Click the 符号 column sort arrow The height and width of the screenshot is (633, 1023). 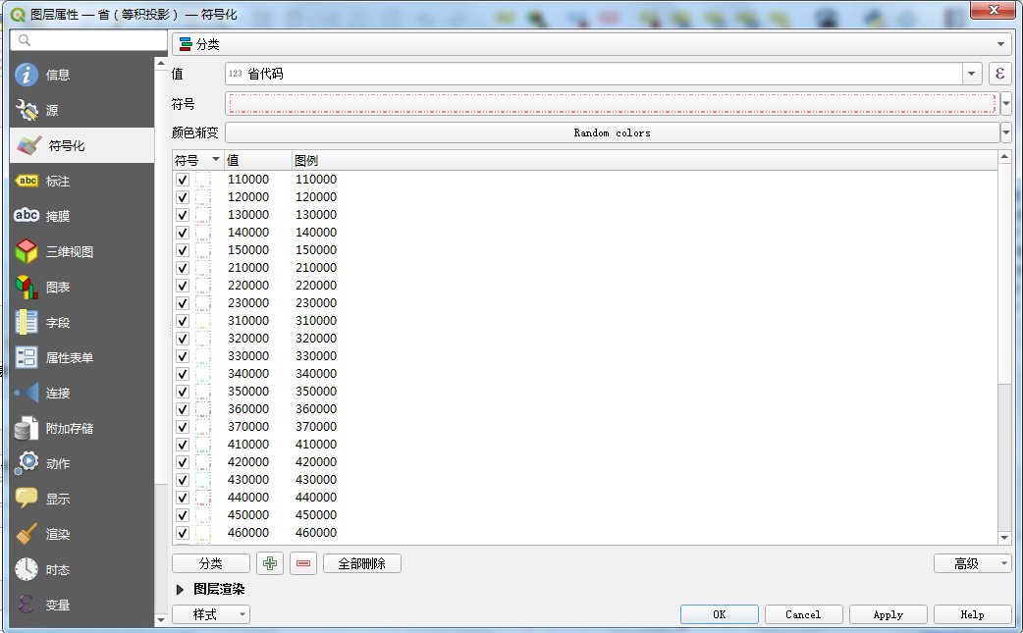point(216,159)
